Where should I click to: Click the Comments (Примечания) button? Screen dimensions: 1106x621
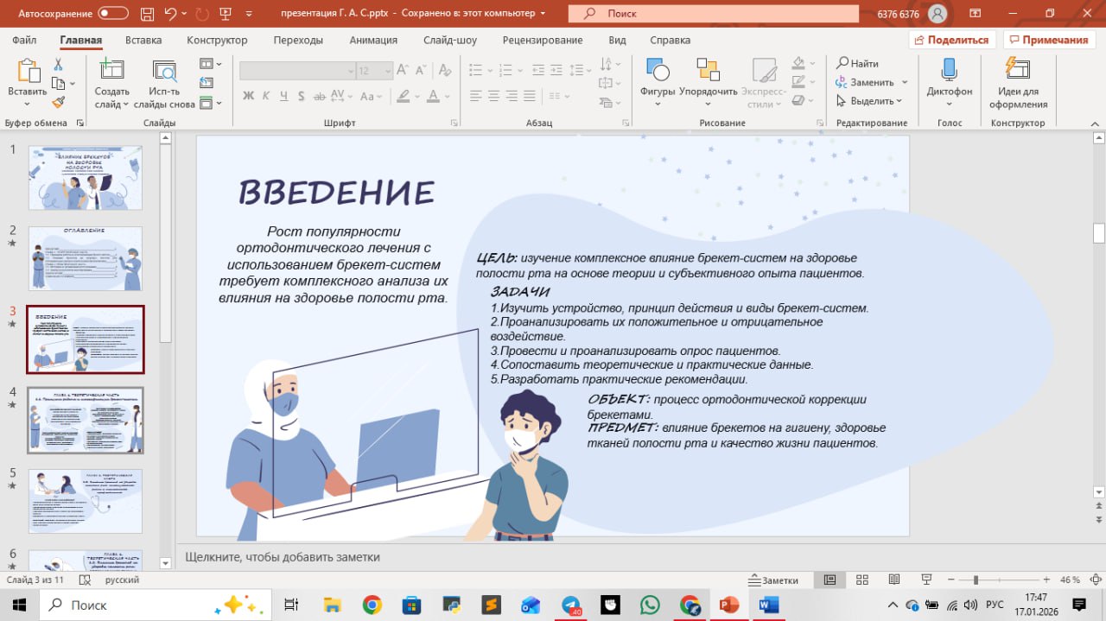1048,40
